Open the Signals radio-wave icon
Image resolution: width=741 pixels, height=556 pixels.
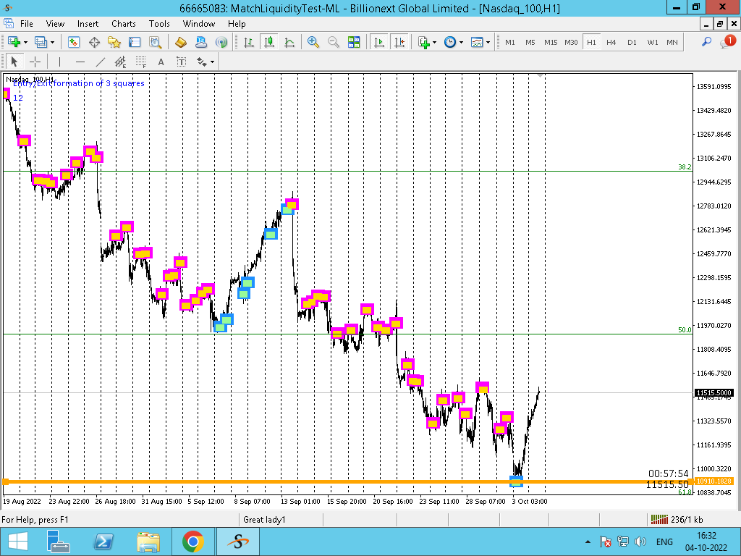221,42
